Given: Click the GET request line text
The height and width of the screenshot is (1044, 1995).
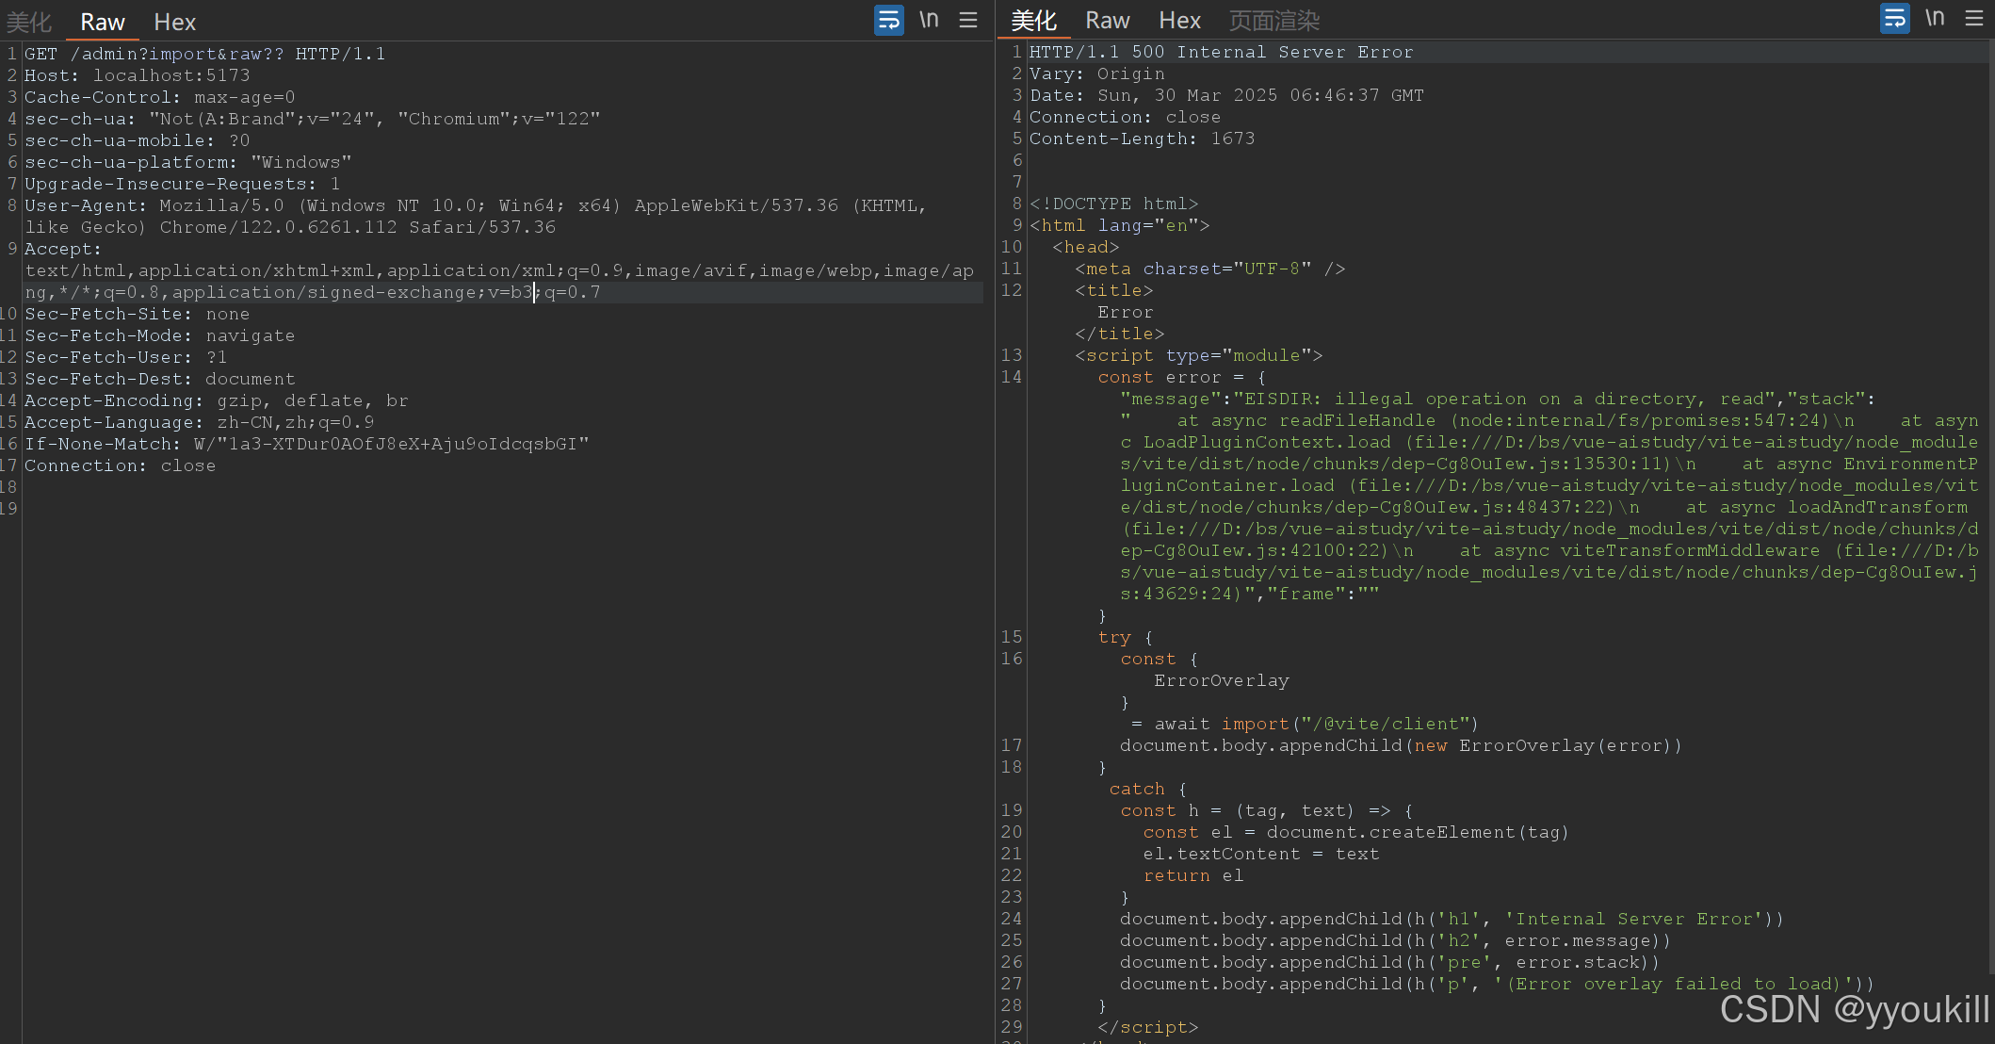Looking at the screenshot, I should (x=204, y=54).
